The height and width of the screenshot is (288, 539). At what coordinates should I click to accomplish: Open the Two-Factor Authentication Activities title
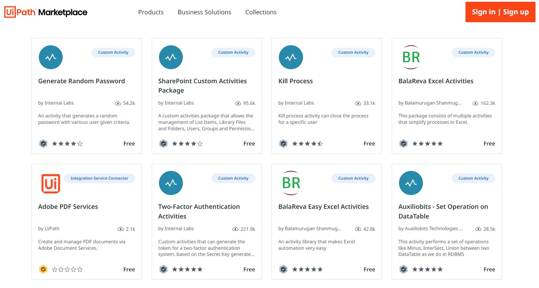click(x=199, y=211)
